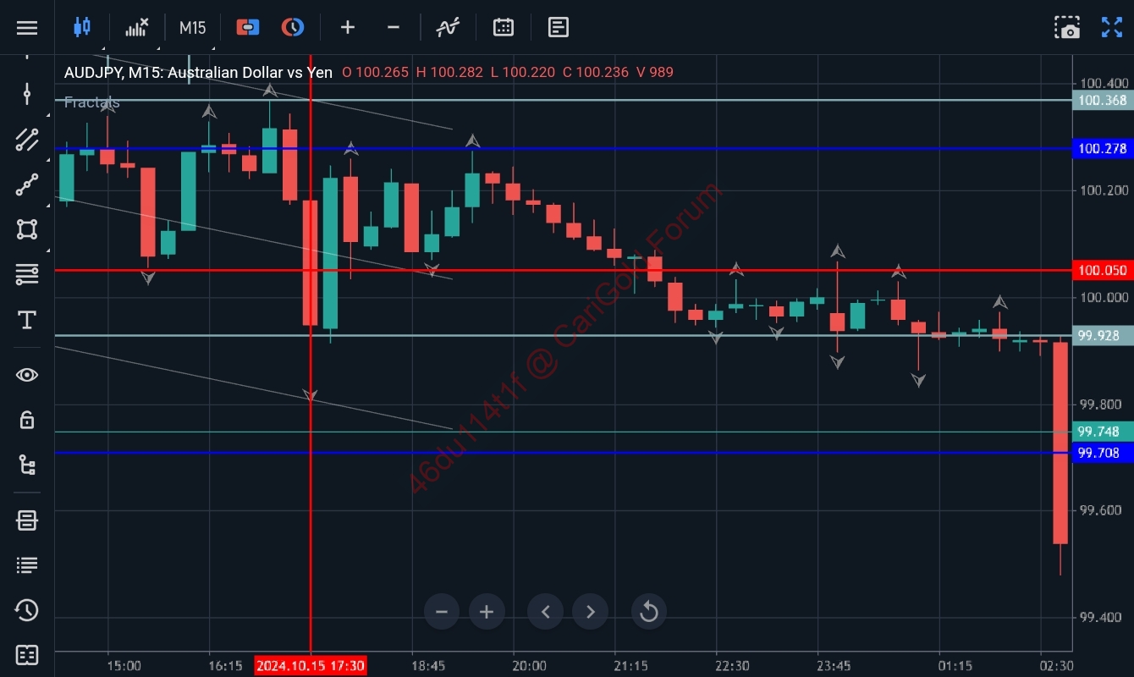Screen dimensions: 1134x677
Task: Open the indicators list
Action: (x=137, y=27)
